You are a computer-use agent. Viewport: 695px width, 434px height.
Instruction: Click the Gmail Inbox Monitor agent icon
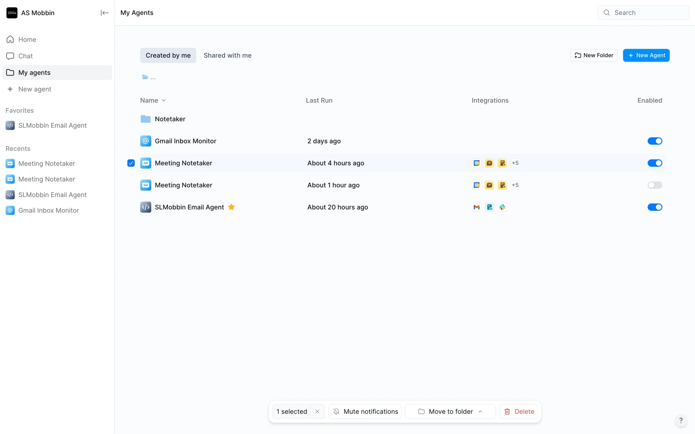coord(146,141)
